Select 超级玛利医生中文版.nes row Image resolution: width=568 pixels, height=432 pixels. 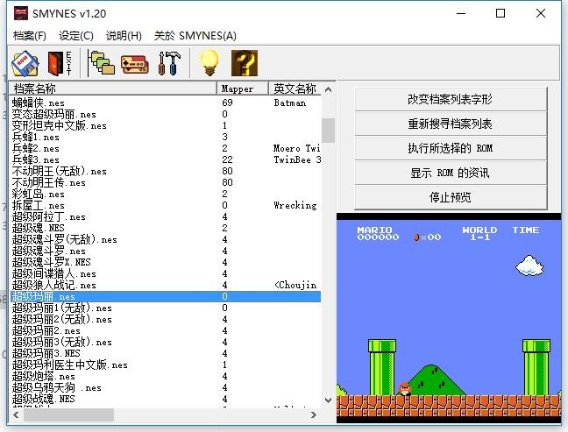click(x=165, y=365)
